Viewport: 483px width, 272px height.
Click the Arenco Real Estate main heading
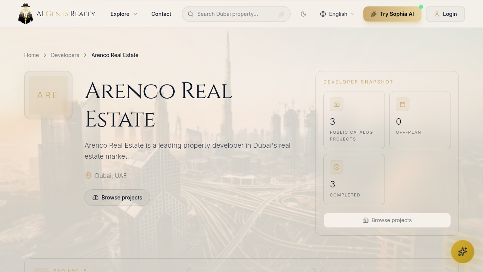158,105
